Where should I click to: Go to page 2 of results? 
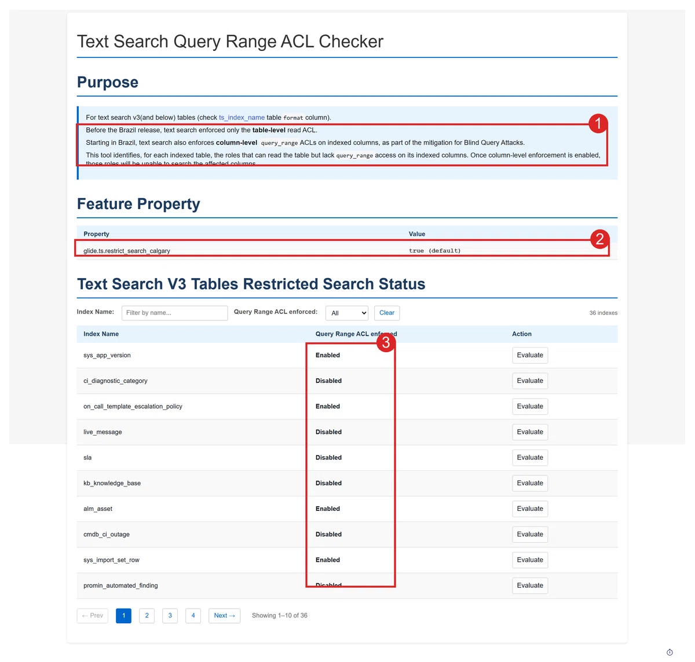click(x=147, y=616)
